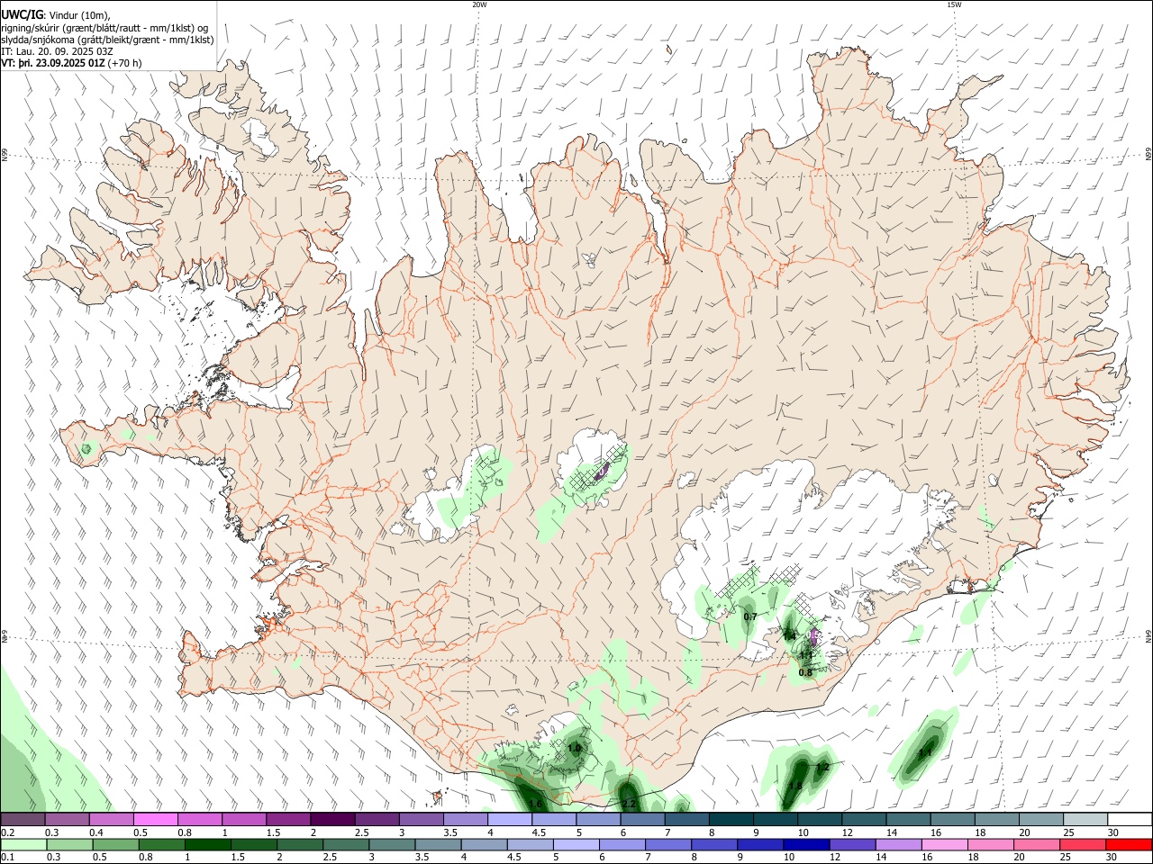This screenshot has width=1153, height=864.
Task: Click the 2.2 precipitation value at the bottom edge
Action: tap(629, 804)
